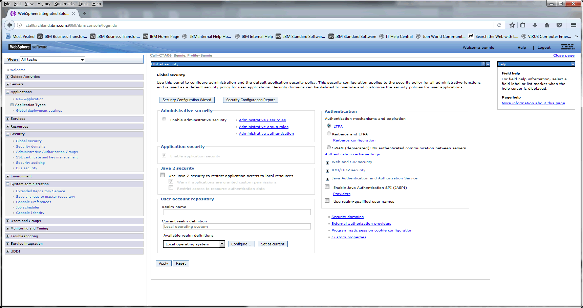Open the Edit menu

18,4
